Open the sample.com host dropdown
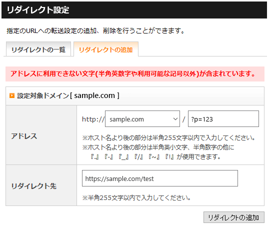270x225 pixels. pyautogui.click(x=142, y=119)
